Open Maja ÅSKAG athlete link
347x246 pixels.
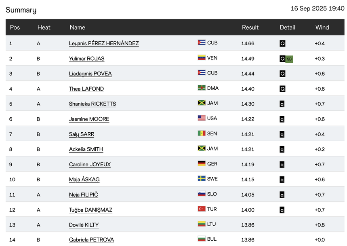[x=84, y=180]
